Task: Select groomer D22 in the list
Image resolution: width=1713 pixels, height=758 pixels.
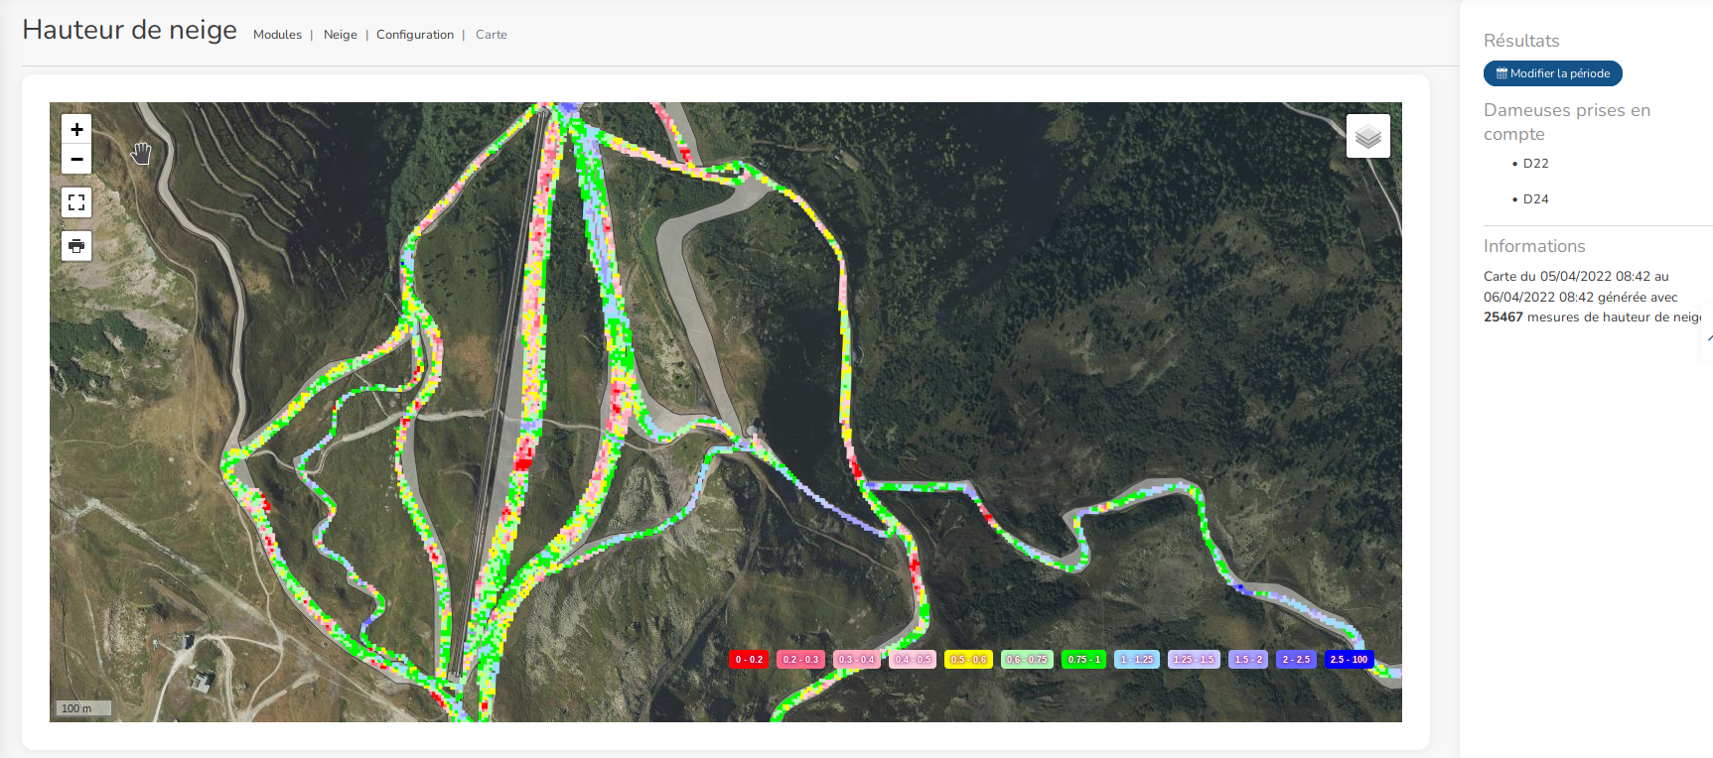Action: 1535,164
